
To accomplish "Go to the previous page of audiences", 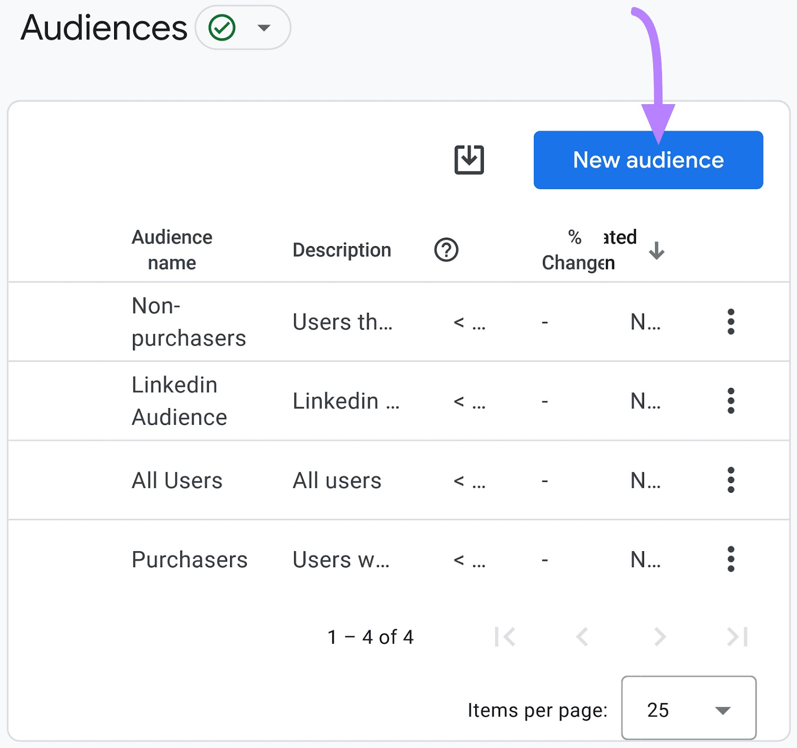I will coord(582,636).
